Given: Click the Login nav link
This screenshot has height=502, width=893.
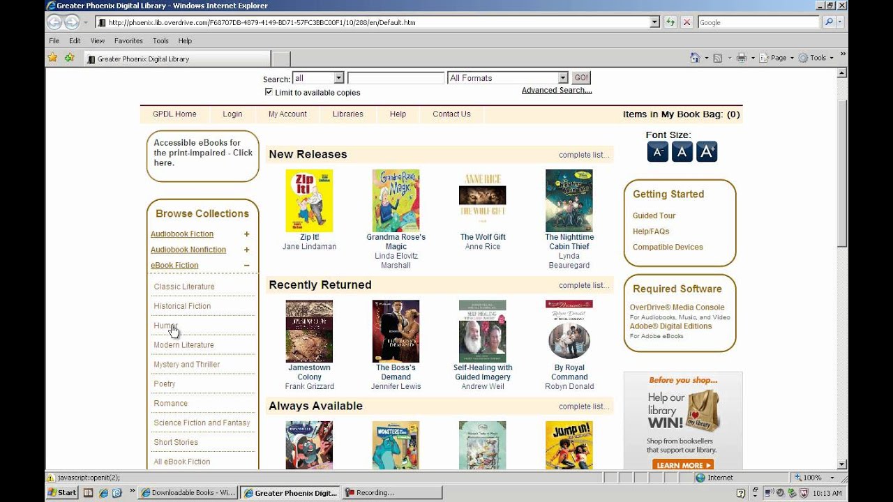Looking at the screenshot, I should (232, 114).
